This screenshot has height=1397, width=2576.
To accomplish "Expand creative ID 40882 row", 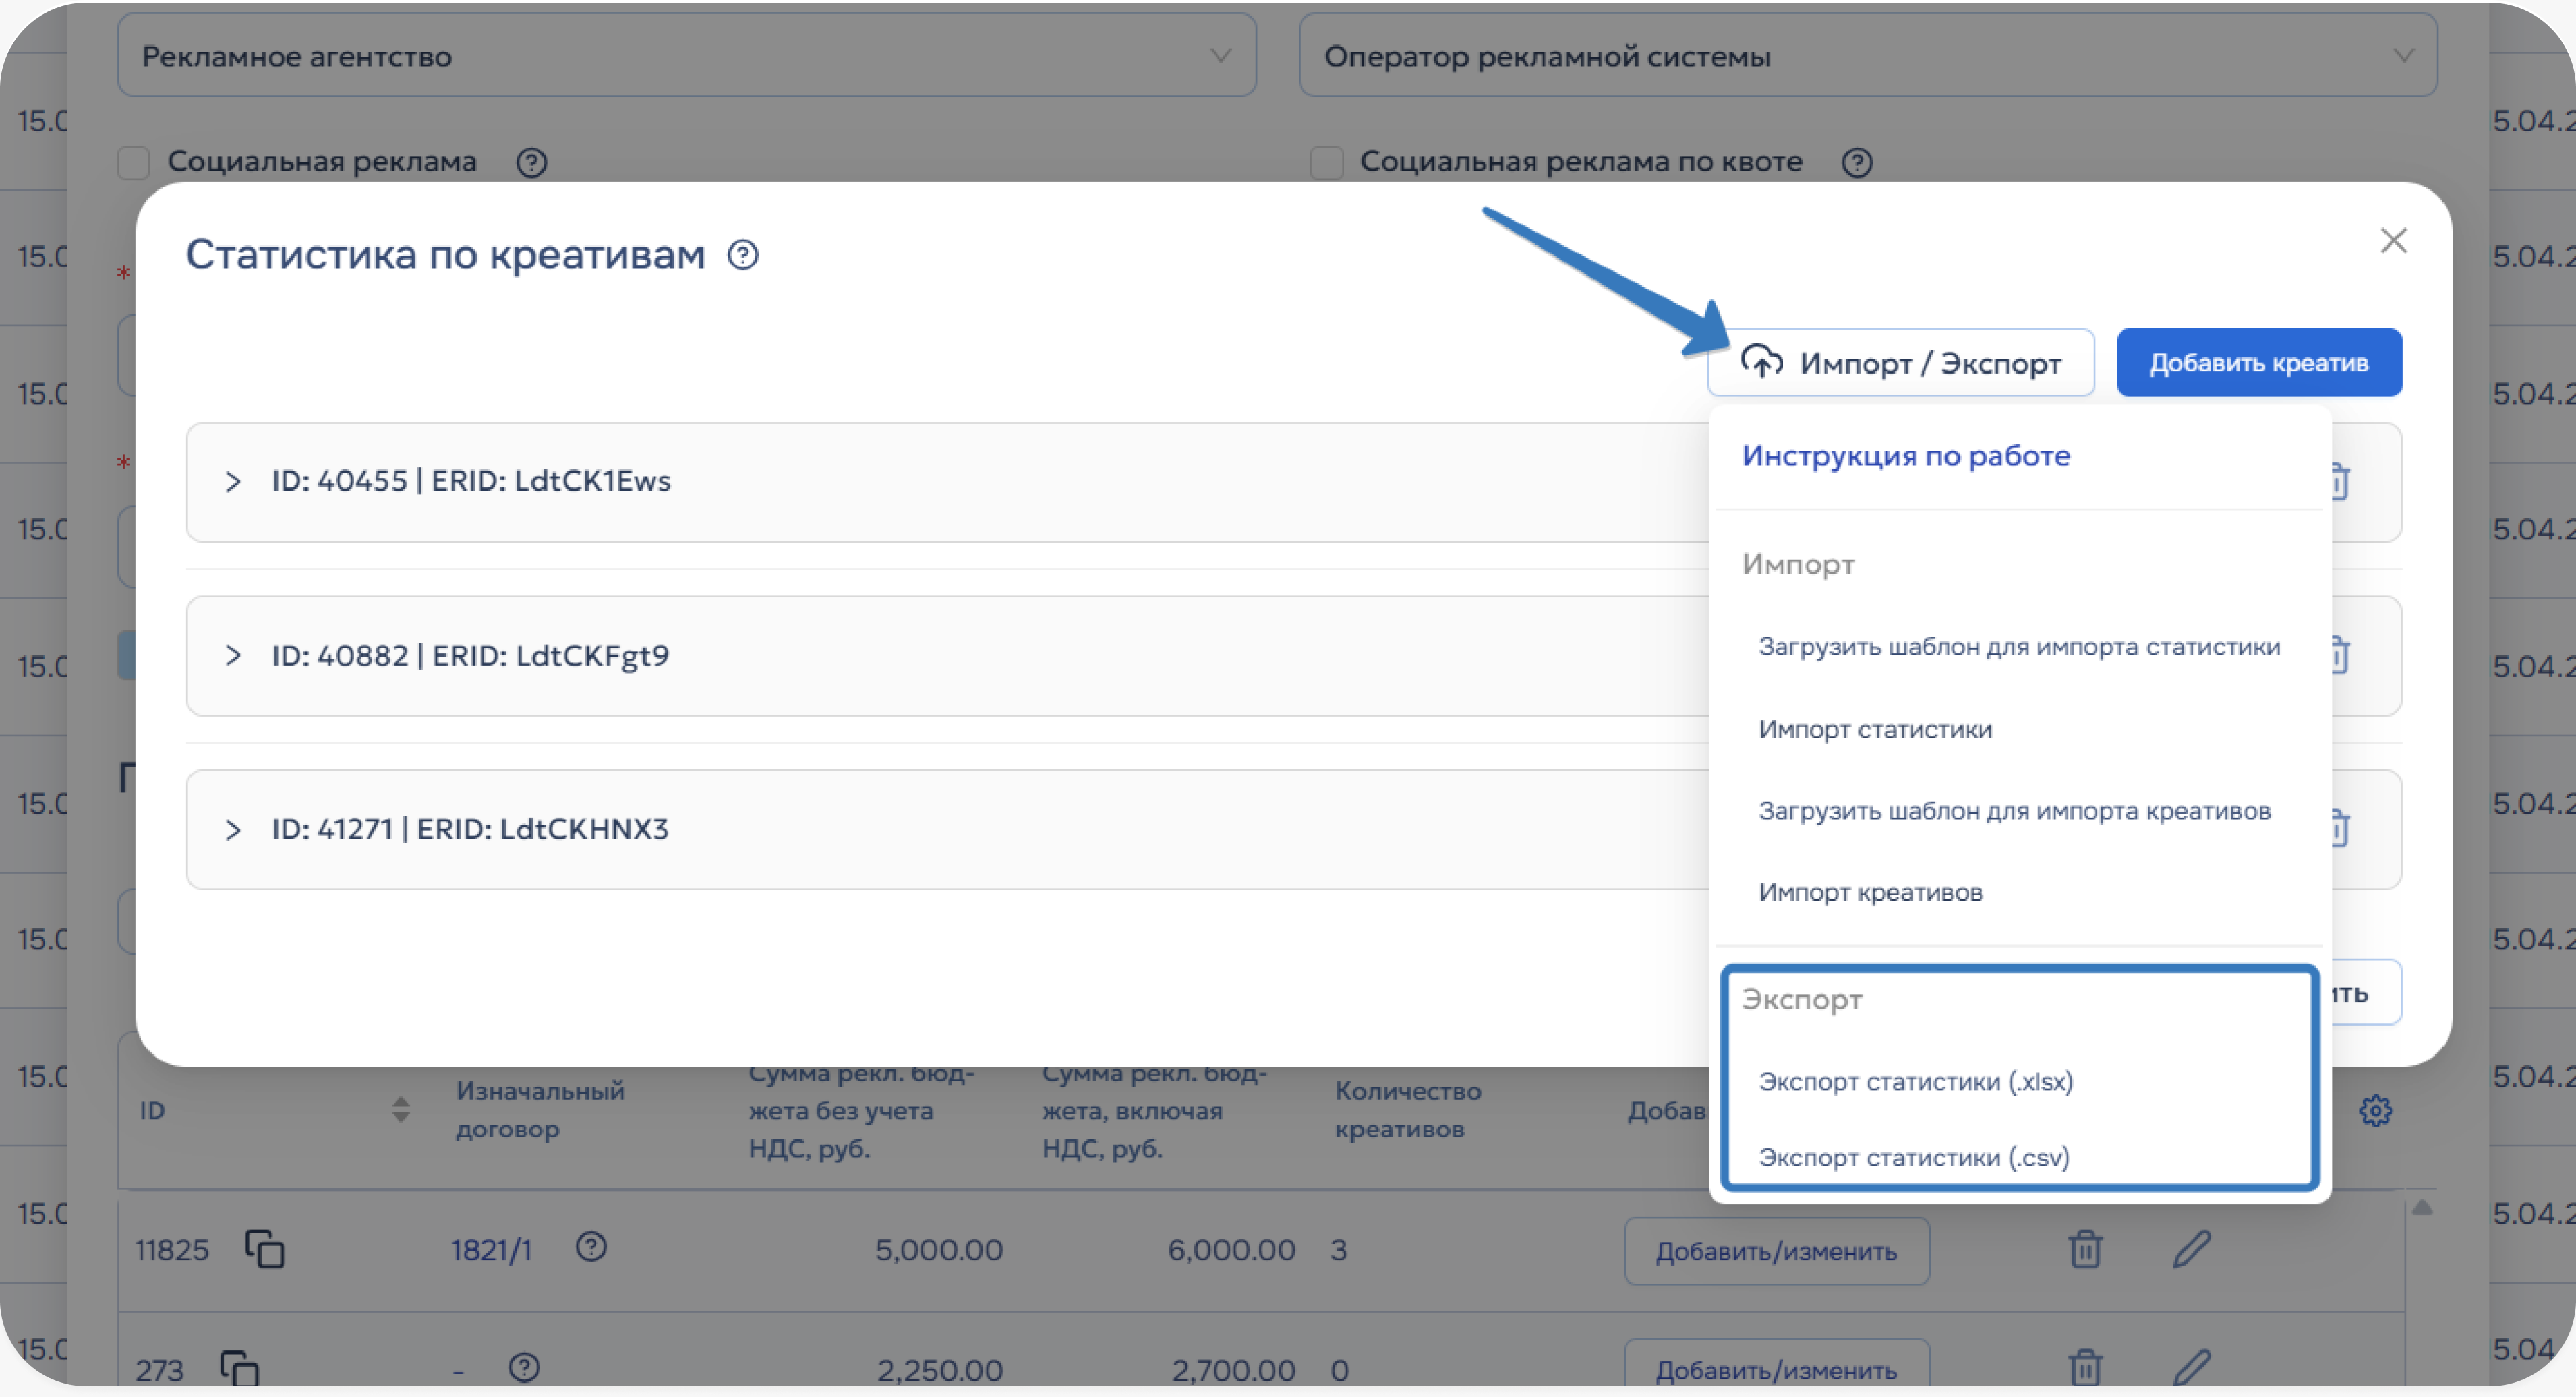I will click(233, 655).
